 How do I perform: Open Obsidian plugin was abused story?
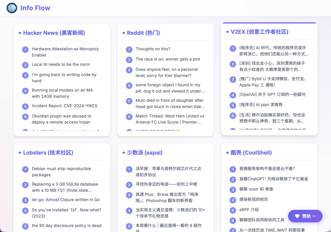62,119
